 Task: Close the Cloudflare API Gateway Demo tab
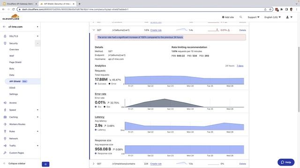point(36,4)
